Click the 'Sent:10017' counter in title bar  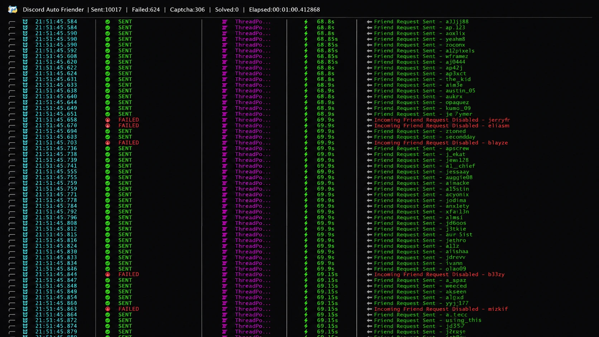106,10
